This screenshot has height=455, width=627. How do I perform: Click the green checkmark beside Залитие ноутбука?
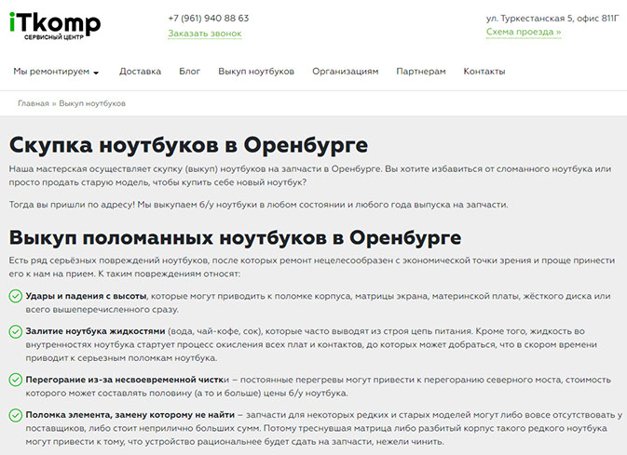pos(16,331)
